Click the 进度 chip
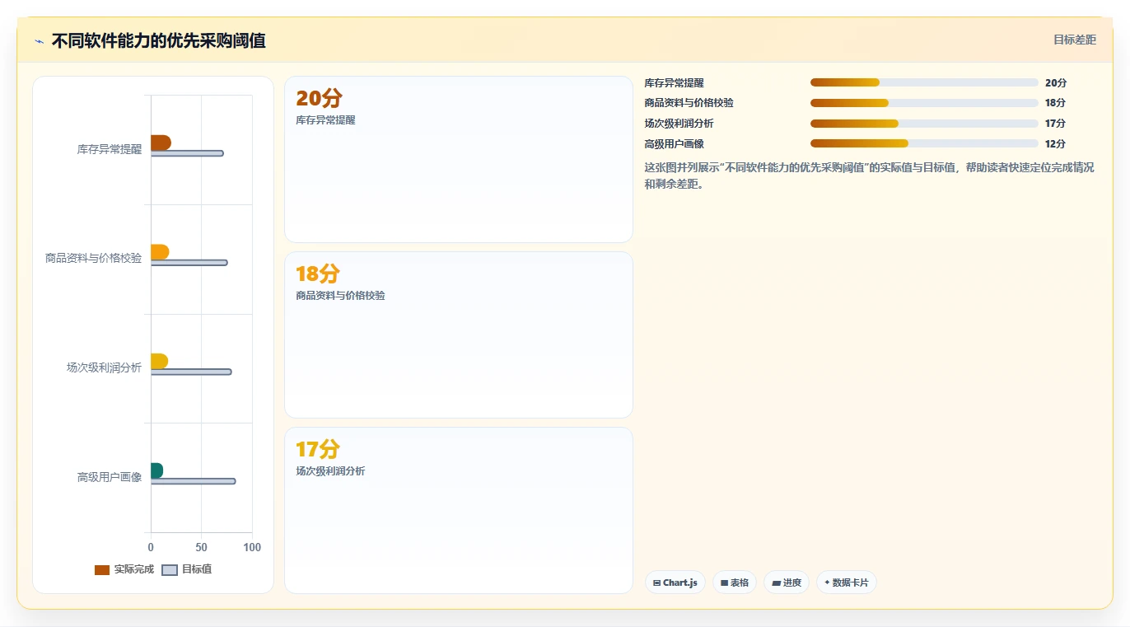Image resolution: width=1130 pixels, height=627 pixels. point(787,583)
